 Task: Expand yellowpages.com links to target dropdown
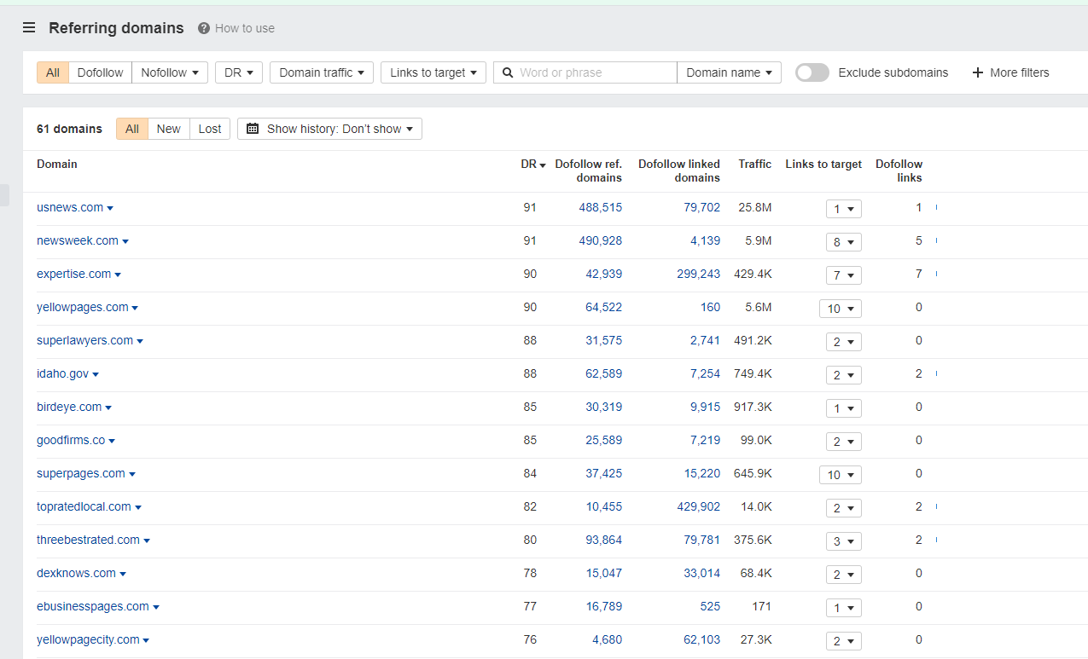click(x=840, y=309)
